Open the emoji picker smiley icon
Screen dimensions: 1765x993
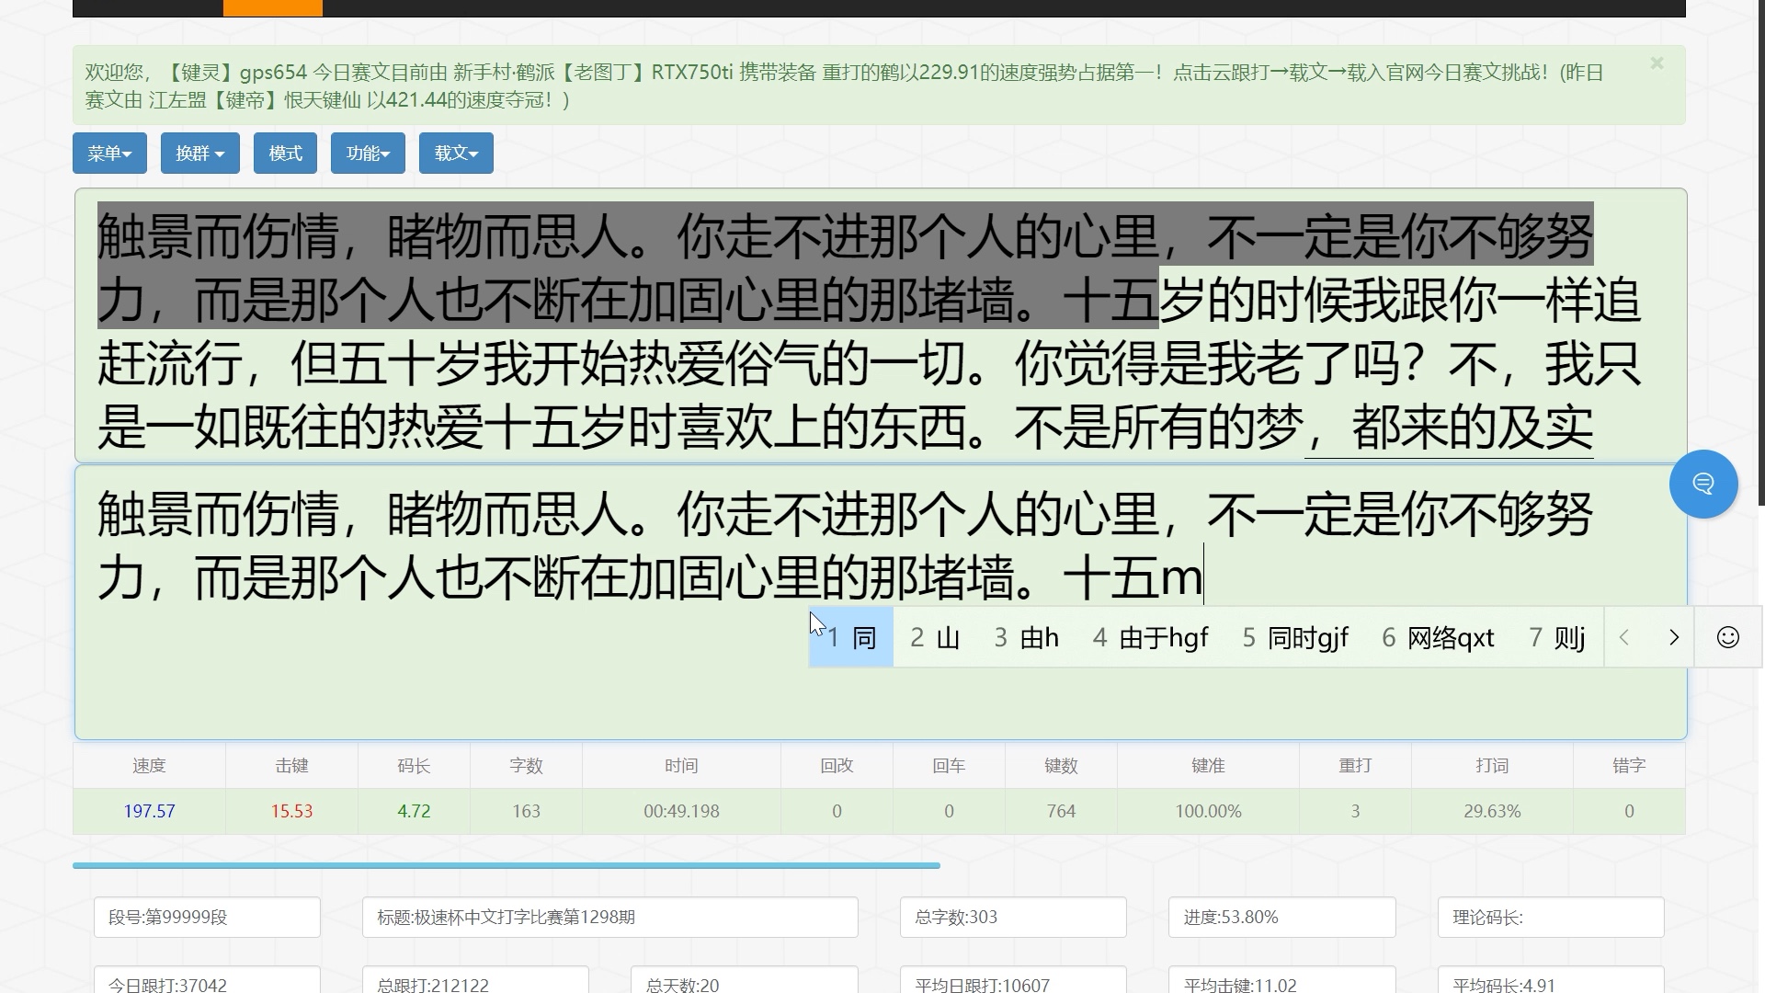point(1727,637)
